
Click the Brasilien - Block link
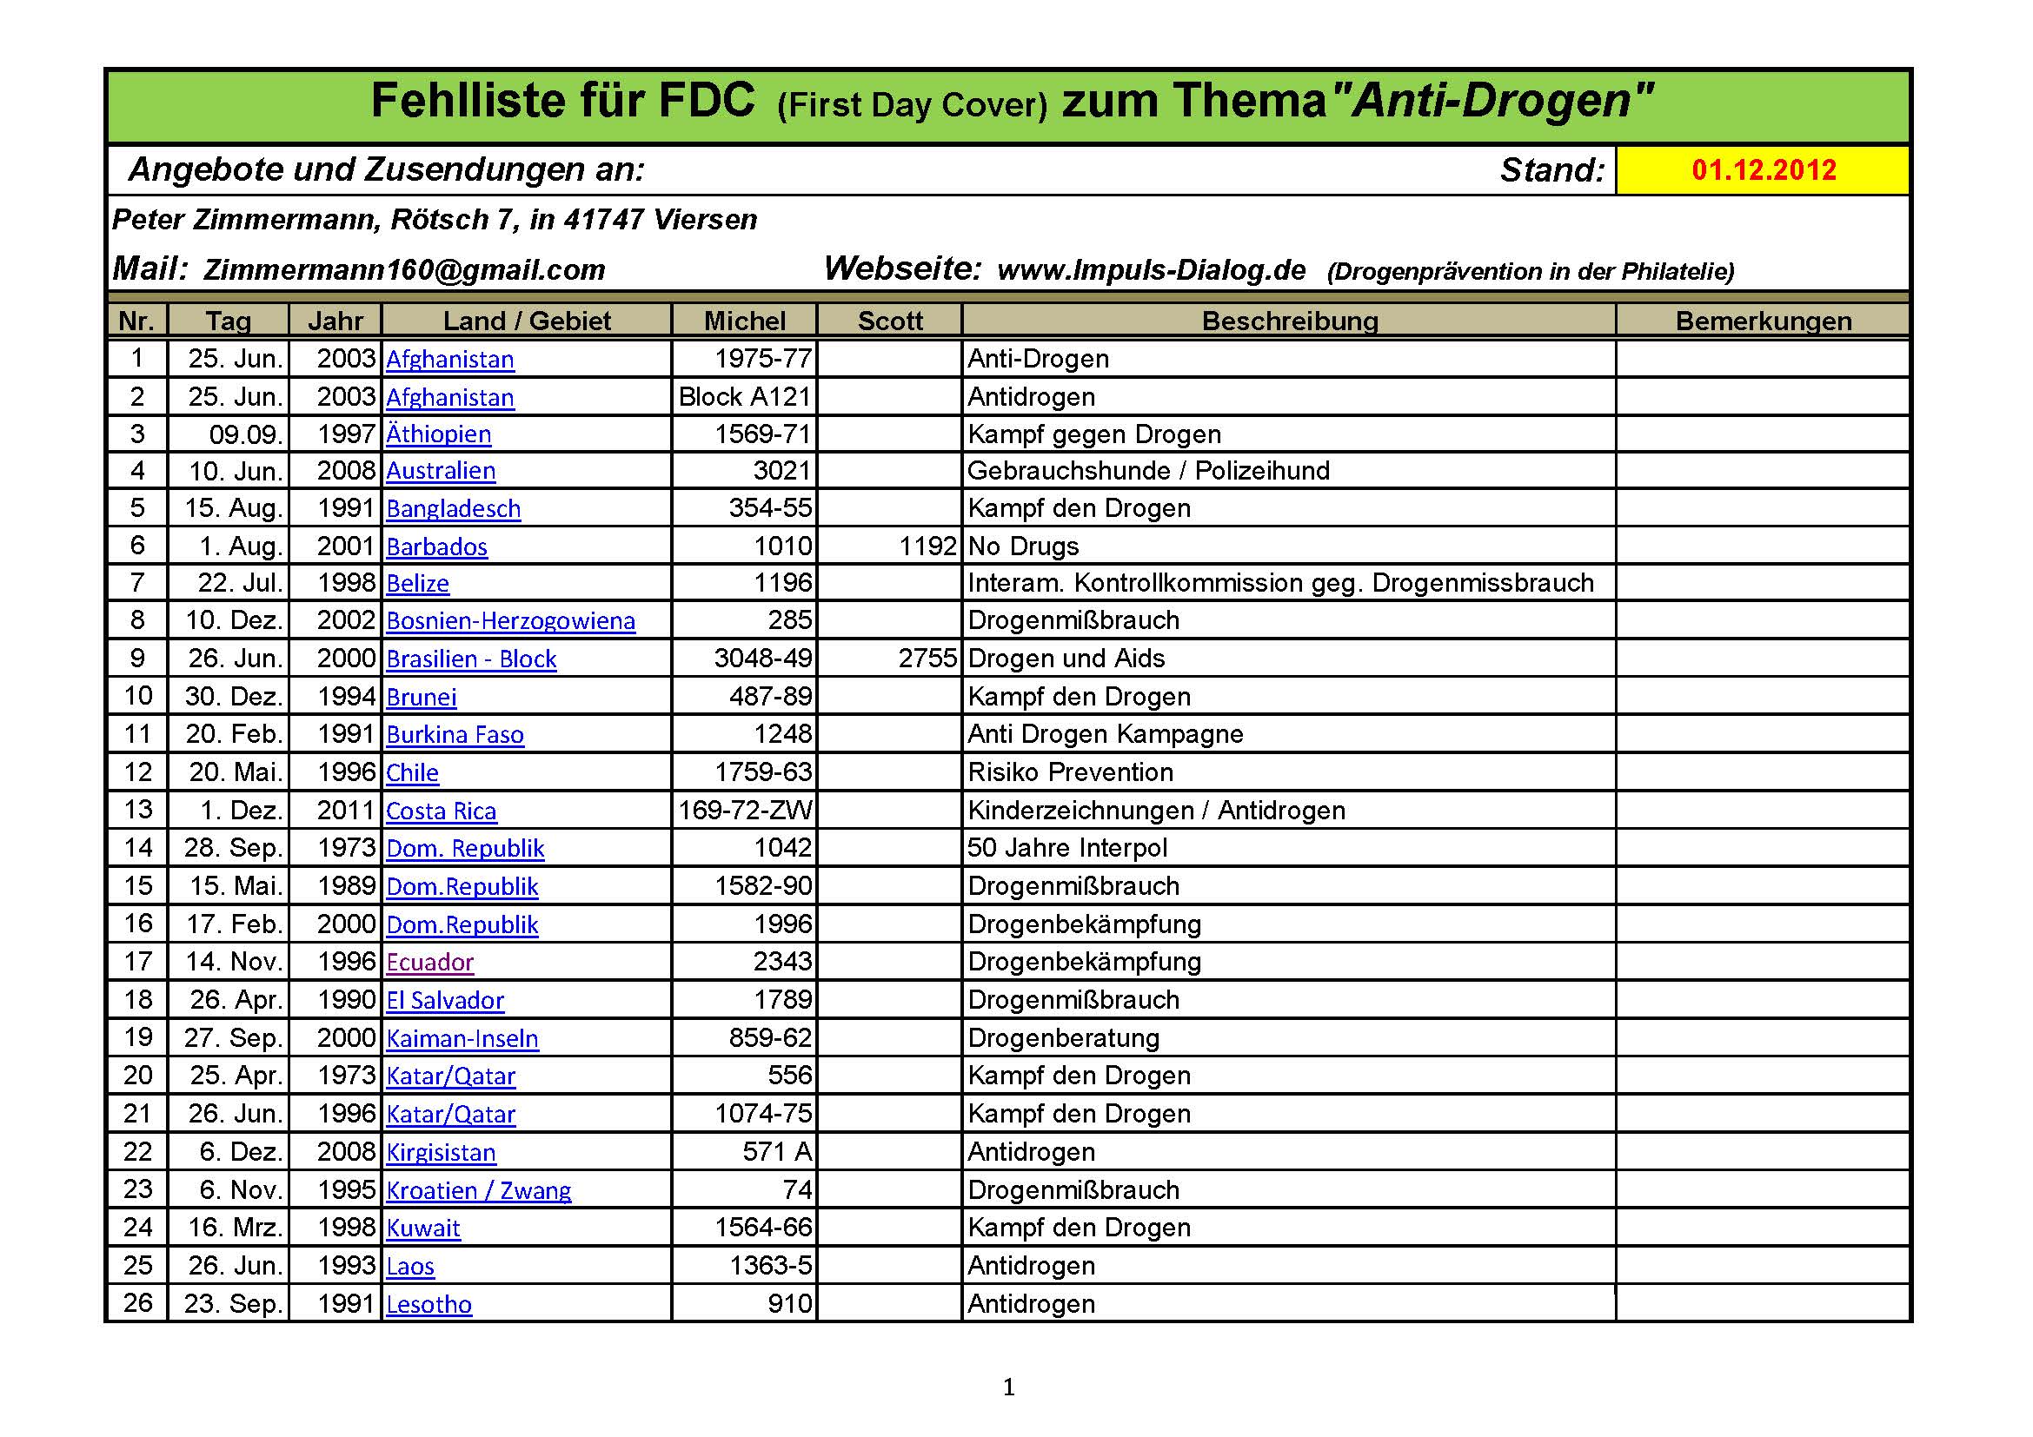point(471,659)
